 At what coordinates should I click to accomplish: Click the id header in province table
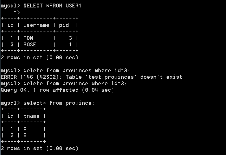pos(10,116)
